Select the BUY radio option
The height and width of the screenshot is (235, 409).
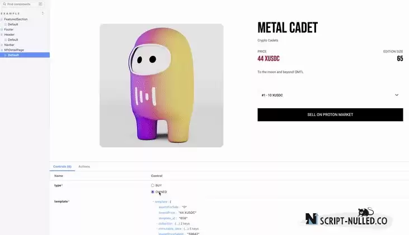coord(153,185)
